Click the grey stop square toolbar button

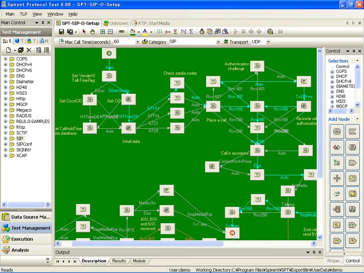tap(243, 31)
